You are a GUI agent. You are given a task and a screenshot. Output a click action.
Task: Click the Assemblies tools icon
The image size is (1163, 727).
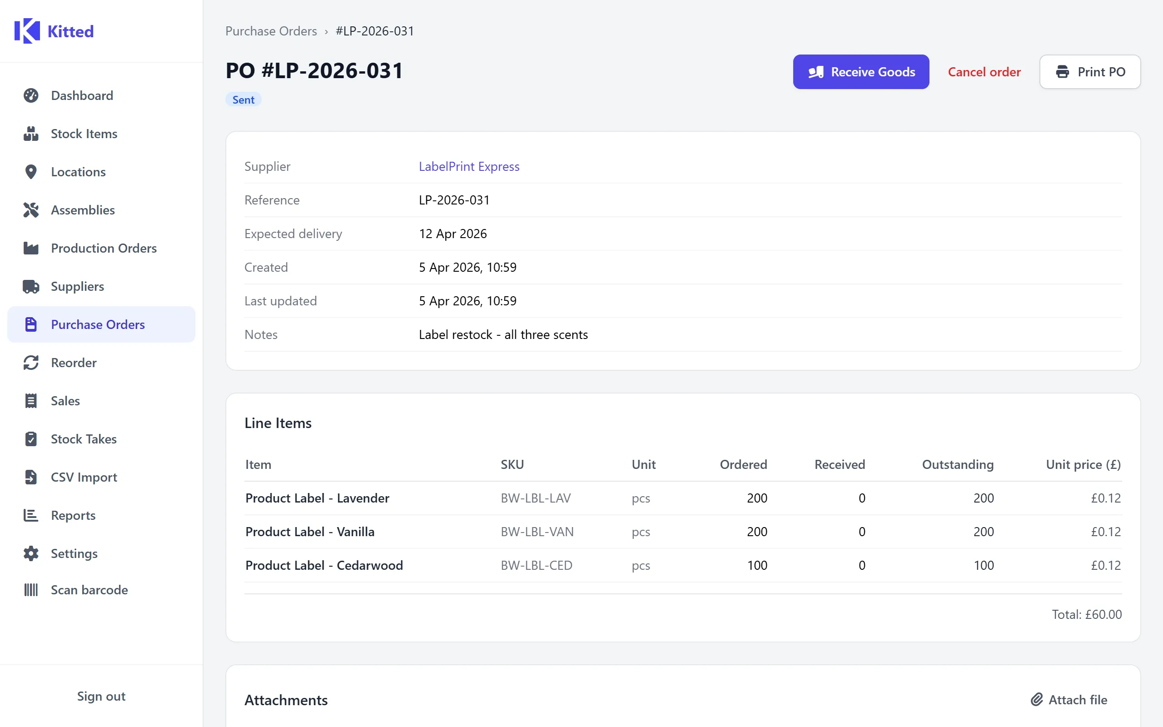pos(31,210)
